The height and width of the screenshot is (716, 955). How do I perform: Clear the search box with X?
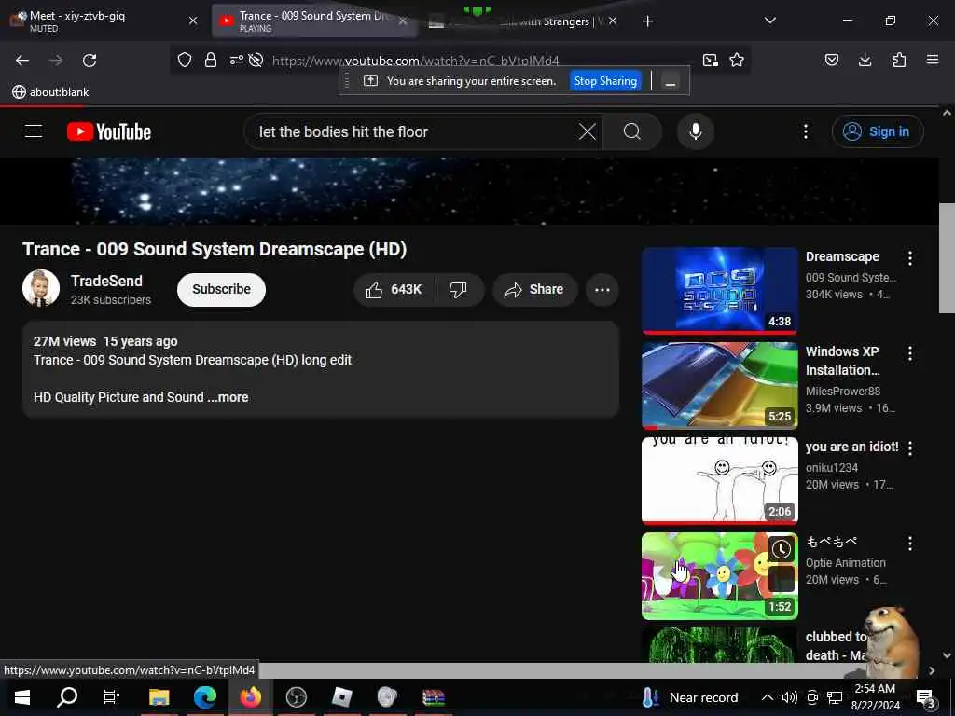pyautogui.click(x=588, y=131)
